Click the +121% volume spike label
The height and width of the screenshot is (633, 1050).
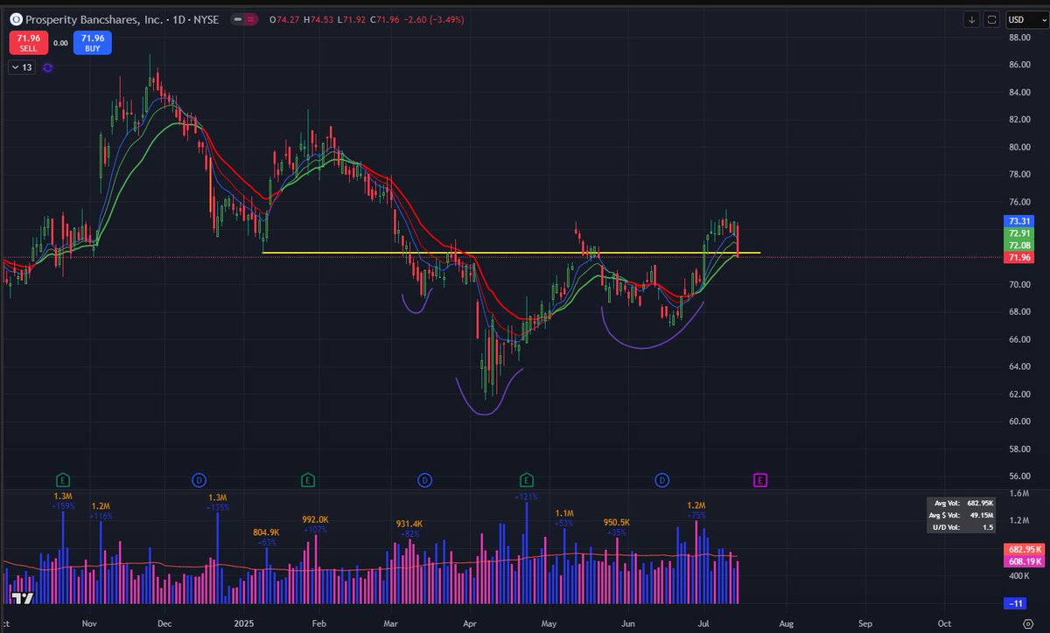click(526, 497)
